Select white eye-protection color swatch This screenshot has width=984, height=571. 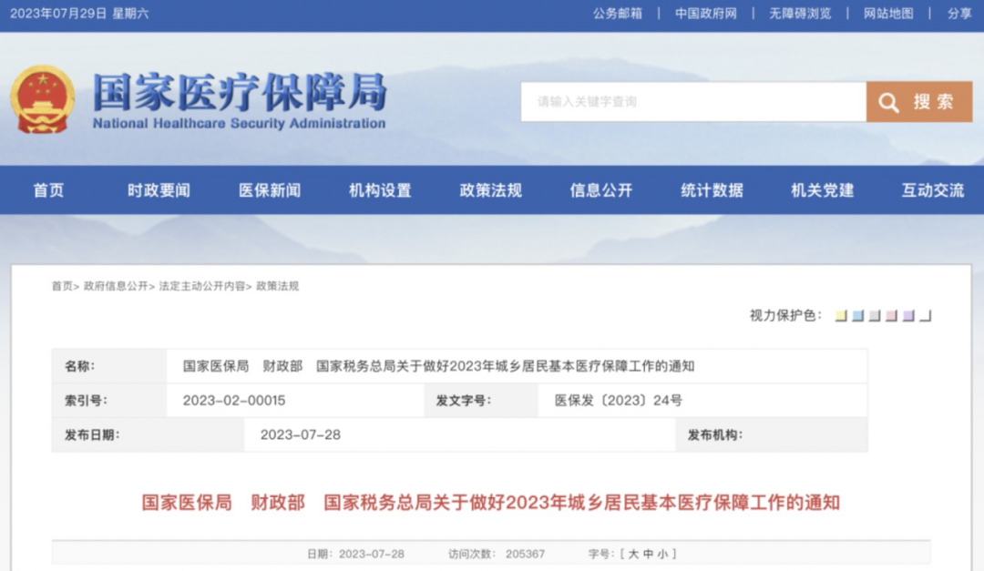coord(925,316)
